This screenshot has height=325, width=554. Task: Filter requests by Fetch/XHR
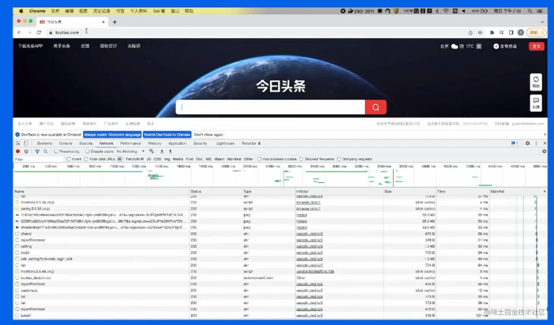click(x=135, y=159)
